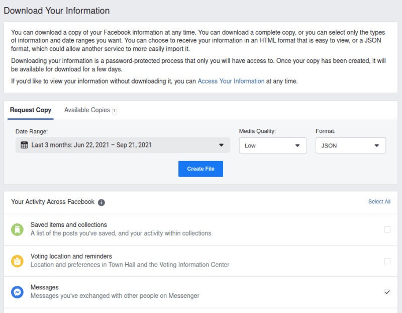Screen dimensions: 402x313
Task: Open the Format dropdown showing JSON
Action: tap(350, 145)
